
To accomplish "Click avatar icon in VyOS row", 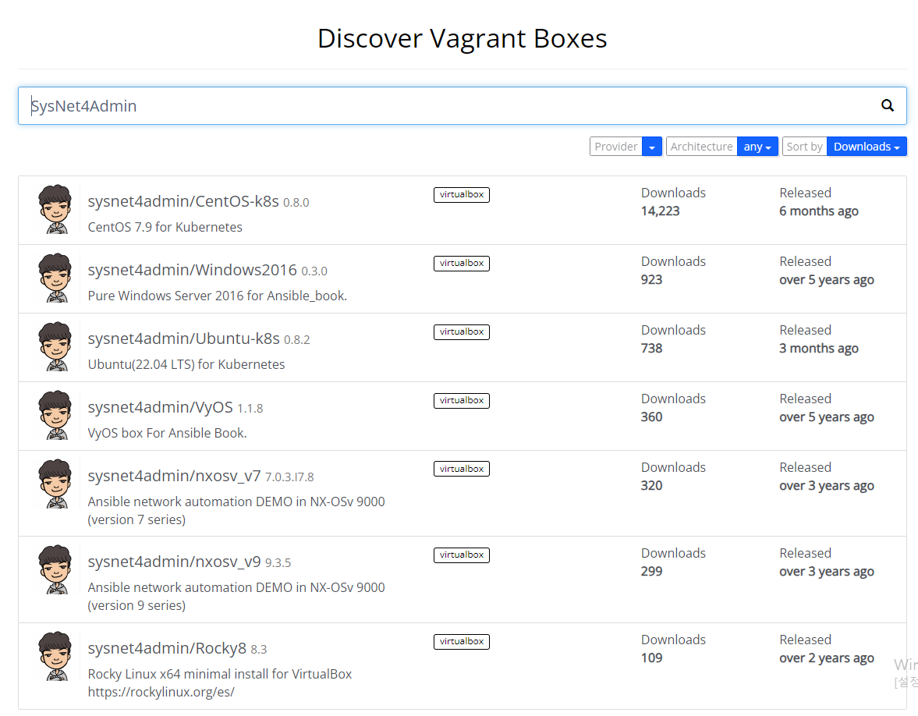I will 55,415.
